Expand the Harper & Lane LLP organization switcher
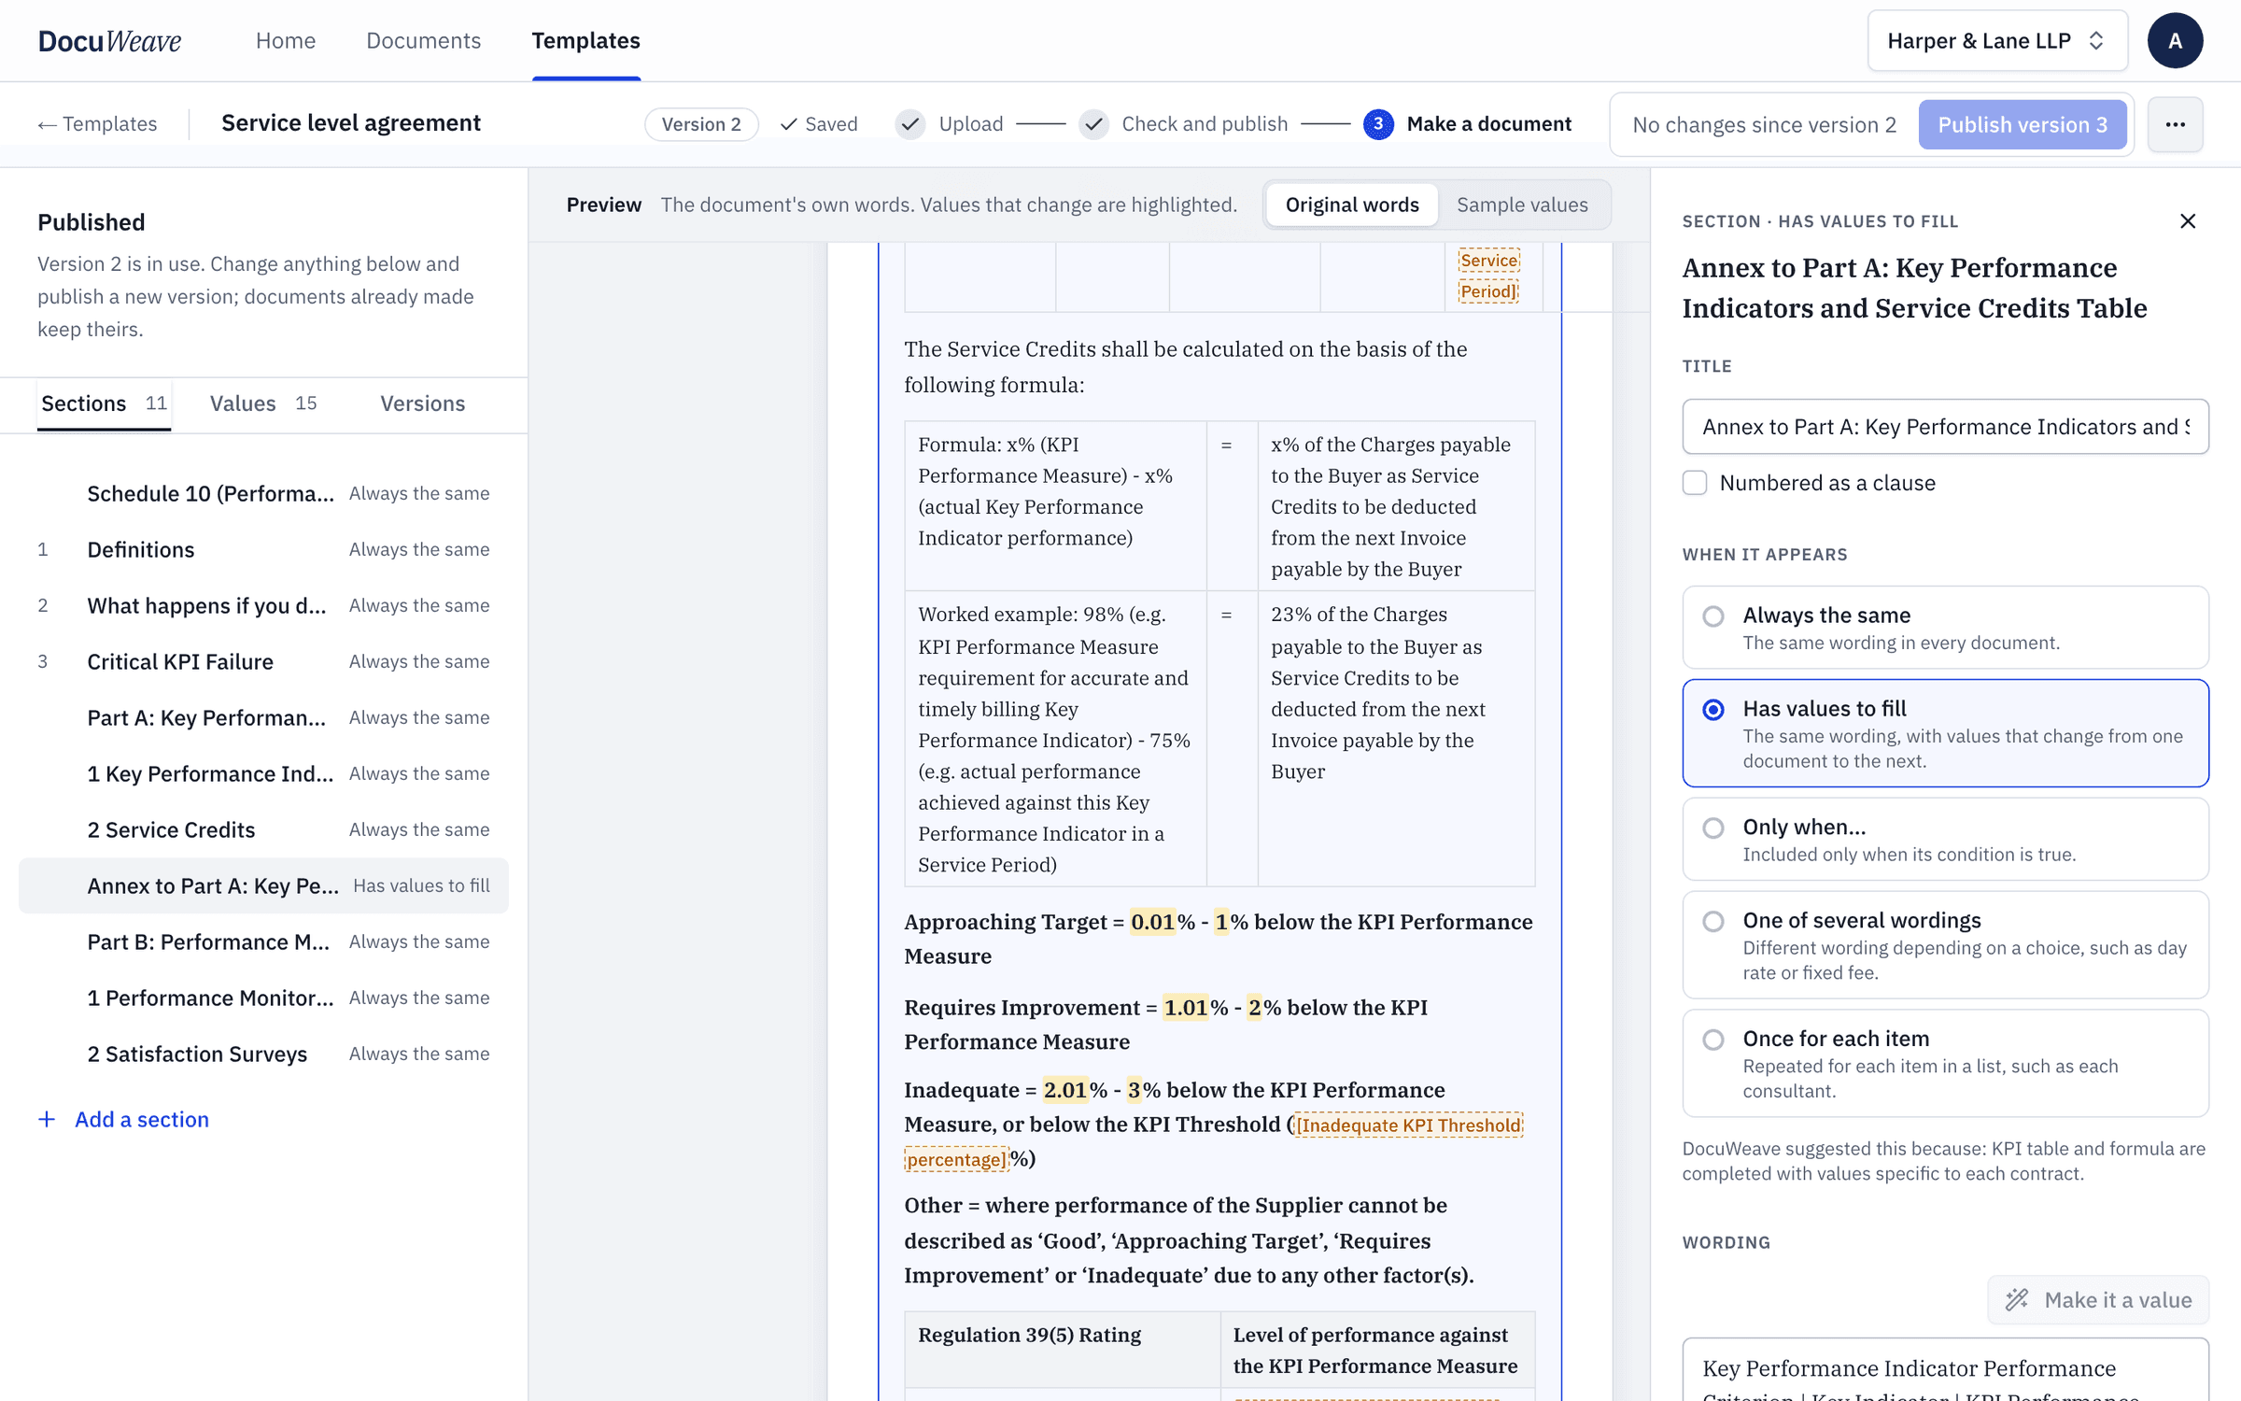Viewport: 2241px width, 1401px height. (x=1997, y=41)
